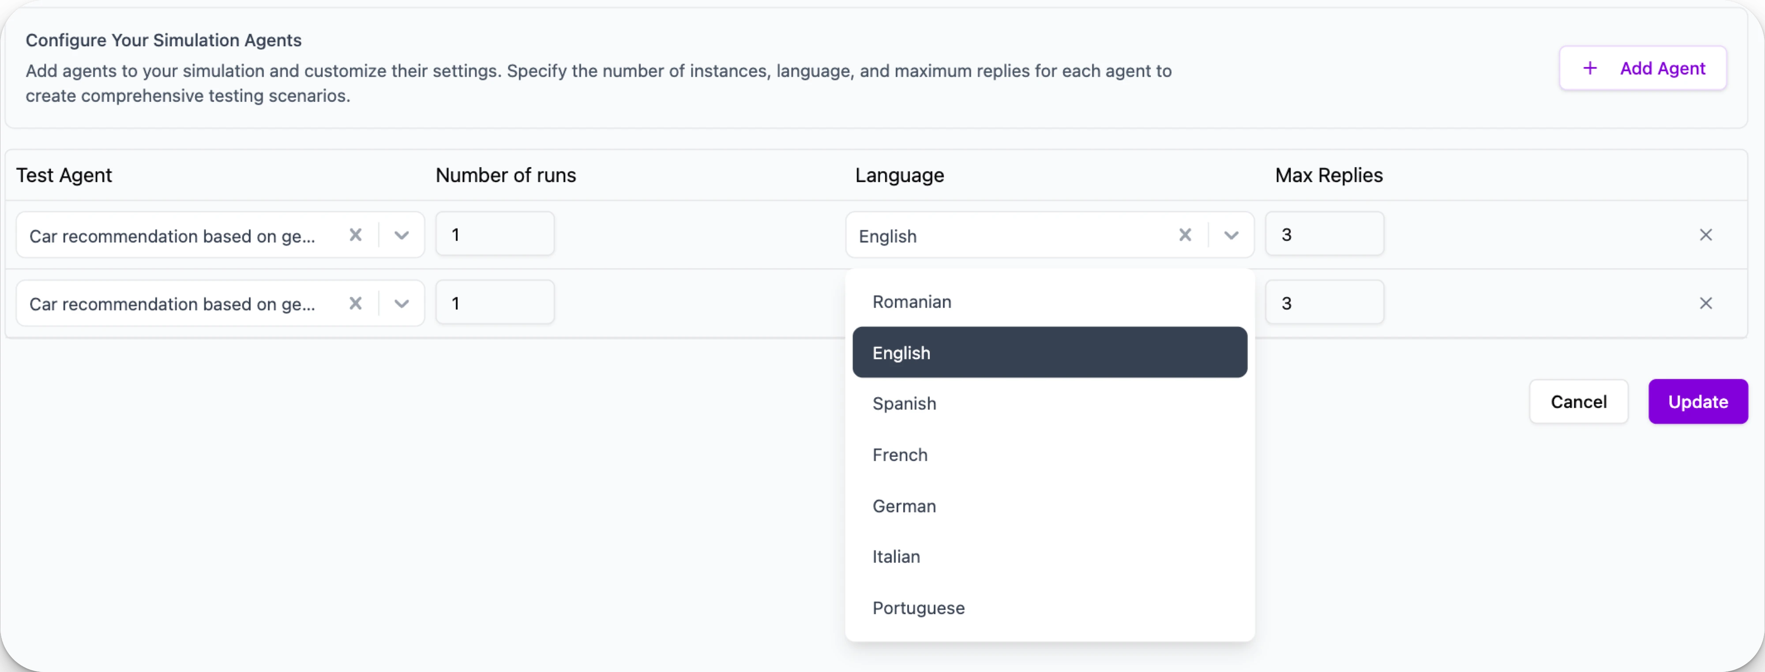
Task: Click the plus icon in Add Agent
Action: tap(1589, 68)
